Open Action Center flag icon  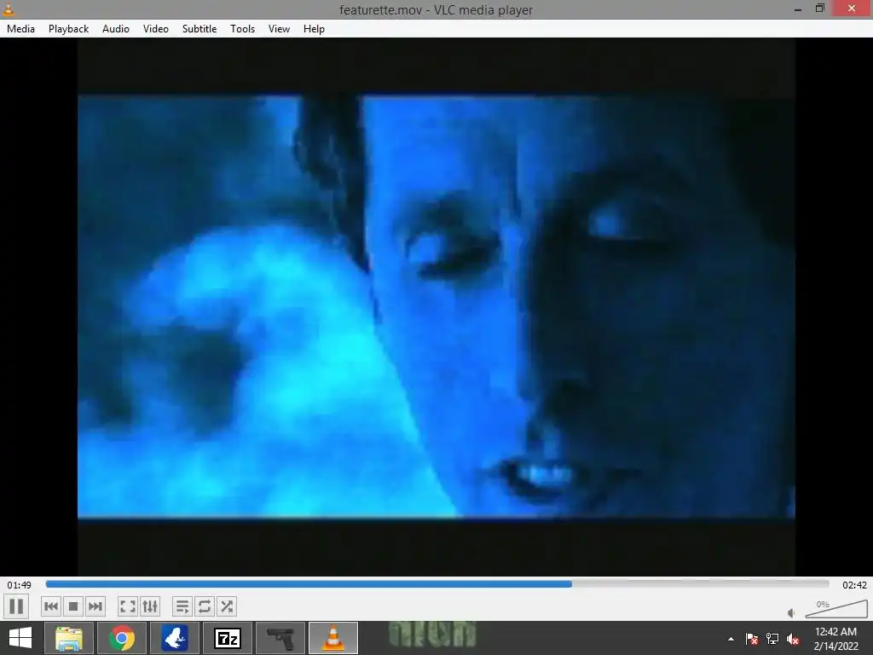coord(752,639)
